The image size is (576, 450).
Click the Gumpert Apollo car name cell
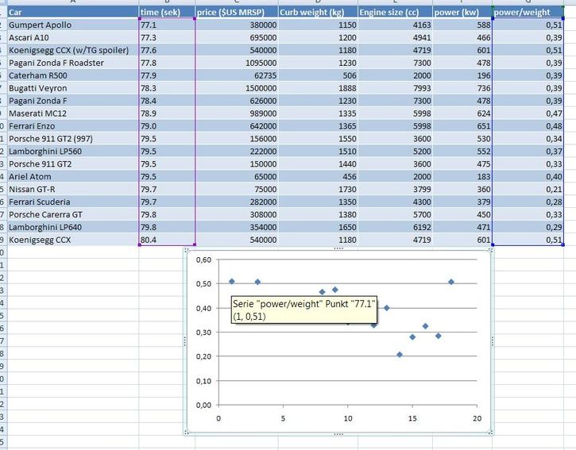tap(72, 25)
